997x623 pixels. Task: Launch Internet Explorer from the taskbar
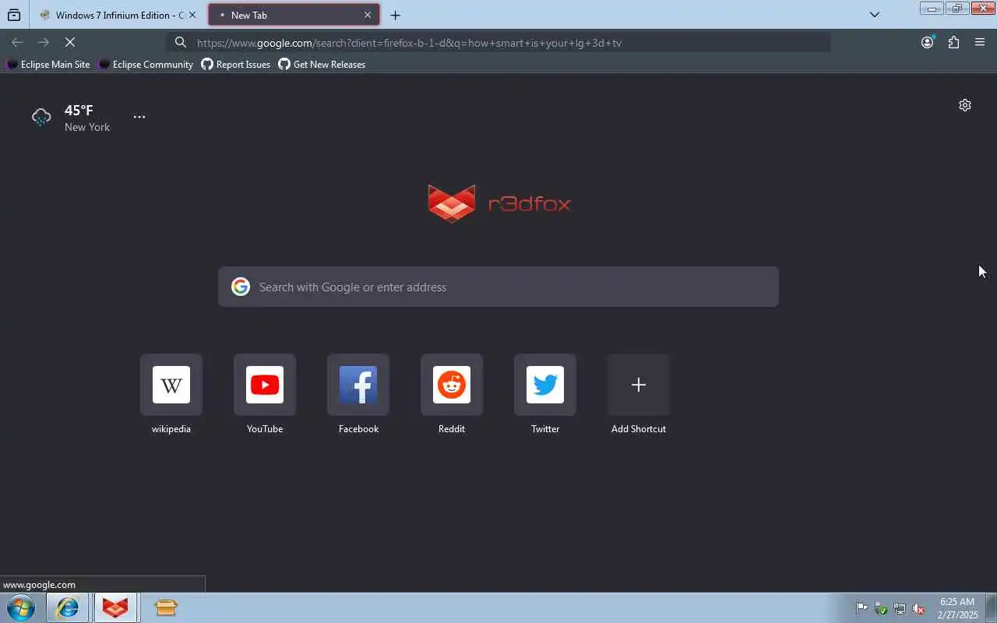click(68, 607)
